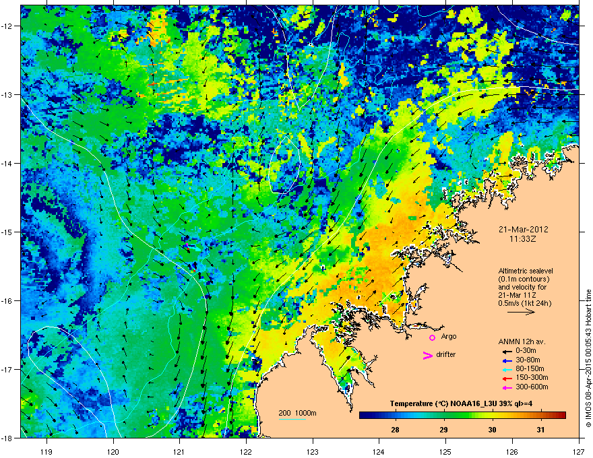This screenshot has height=458, width=593.
Task: Click the 'ANMN 12h av.' legend heading
Action: point(522,342)
